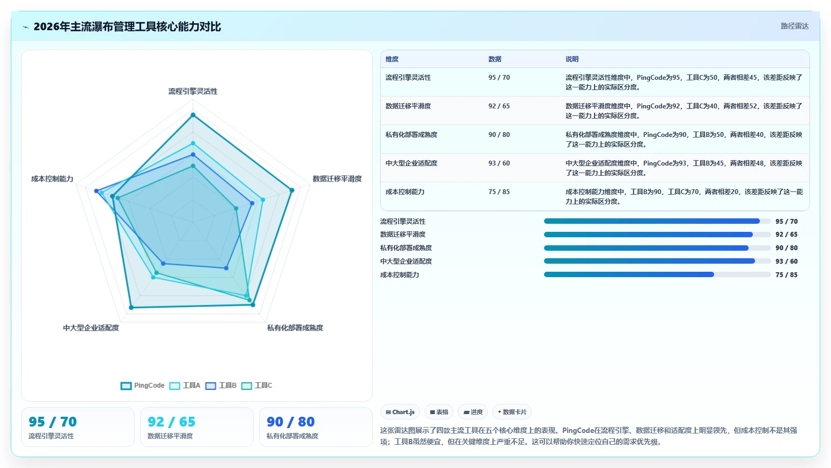Click the 成本控制能力 progress bar
Screen dimensions: 831x468
pyautogui.click(x=657, y=274)
